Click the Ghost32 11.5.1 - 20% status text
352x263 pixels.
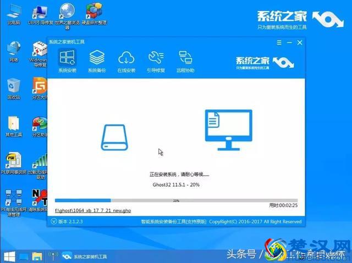[x=176, y=185]
